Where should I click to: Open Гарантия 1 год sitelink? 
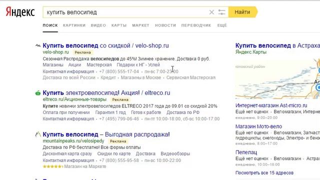pos(110,112)
